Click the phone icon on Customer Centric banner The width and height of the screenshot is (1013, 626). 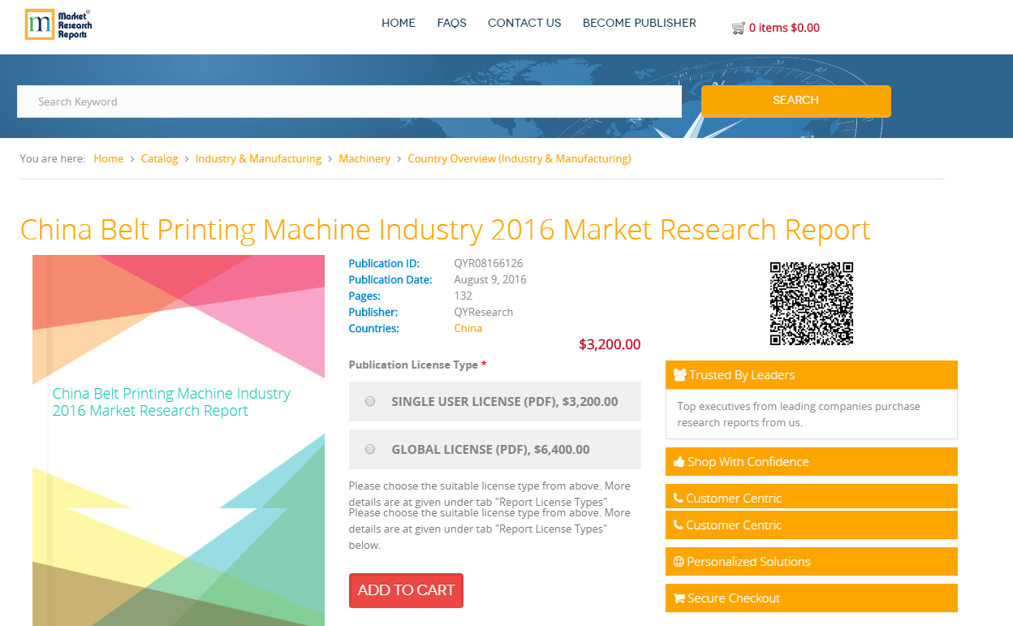click(x=679, y=497)
